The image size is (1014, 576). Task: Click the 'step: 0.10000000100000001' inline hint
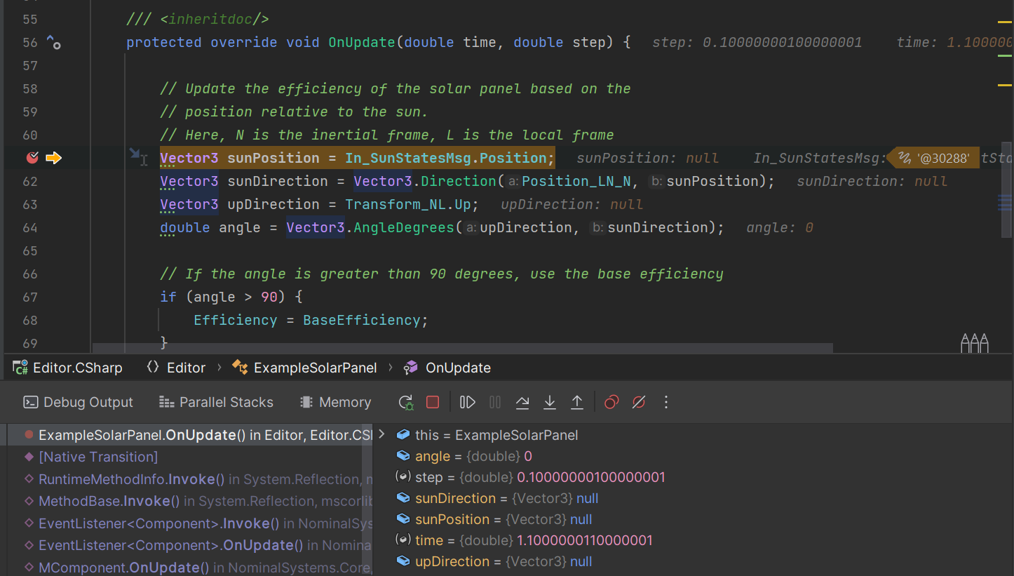click(757, 42)
